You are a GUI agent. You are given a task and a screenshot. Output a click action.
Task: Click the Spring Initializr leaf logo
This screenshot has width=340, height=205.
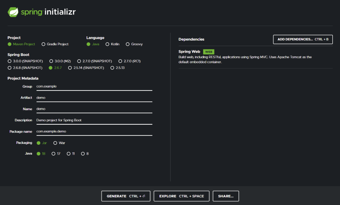click(x=13, y=12)
